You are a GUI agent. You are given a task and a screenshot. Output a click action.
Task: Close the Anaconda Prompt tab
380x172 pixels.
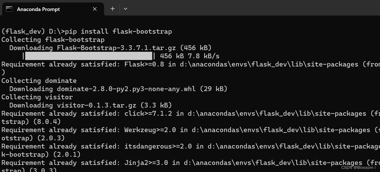pos(95,9)
